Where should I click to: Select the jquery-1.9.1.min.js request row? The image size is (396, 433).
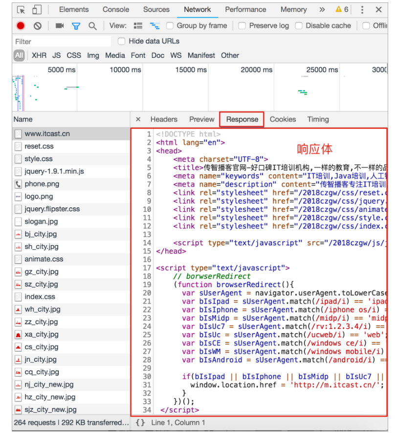click(x=71, y=172)
